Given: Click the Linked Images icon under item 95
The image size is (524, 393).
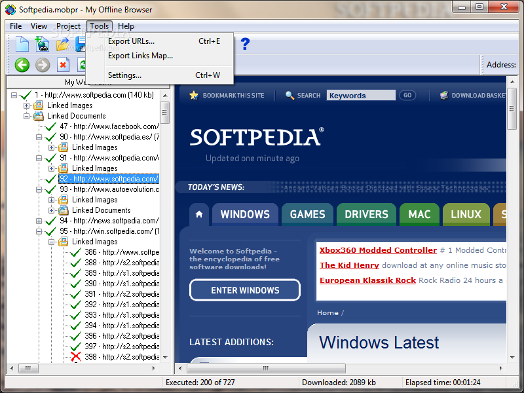Looking at the screenshot, I should [x=63, y=242].
